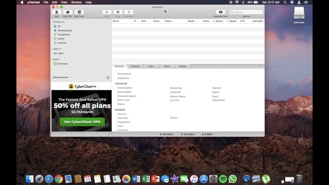Click the CyberGhost VPN logo in ad
Image resolution: width=329 pixels, height=185 pixels.
pyautogui.click(x=82, y=86)
